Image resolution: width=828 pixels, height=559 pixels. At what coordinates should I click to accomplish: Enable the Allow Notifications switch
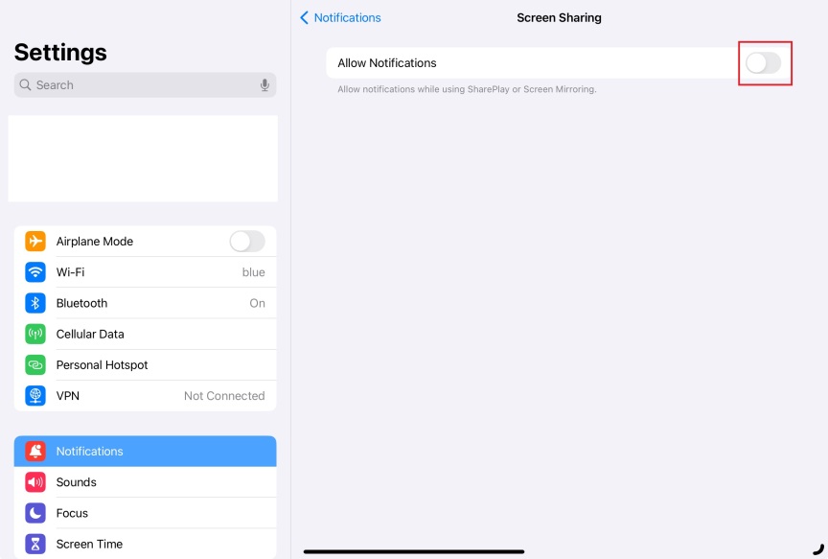pyautogui.click(x=764, y=63)
